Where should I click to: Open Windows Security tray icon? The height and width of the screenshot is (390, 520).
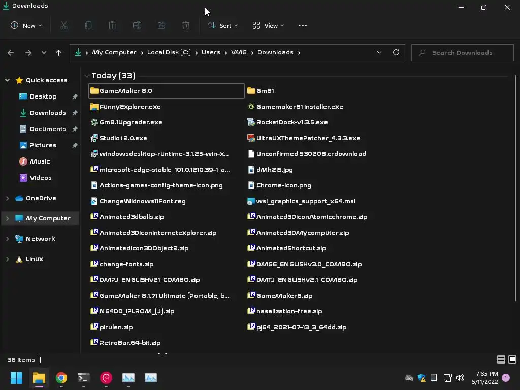pyautogui.click(x=421, y=378)
